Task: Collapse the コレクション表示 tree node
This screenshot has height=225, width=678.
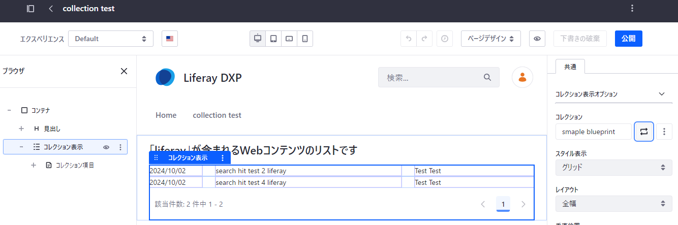Action: (x=21, y=147)
